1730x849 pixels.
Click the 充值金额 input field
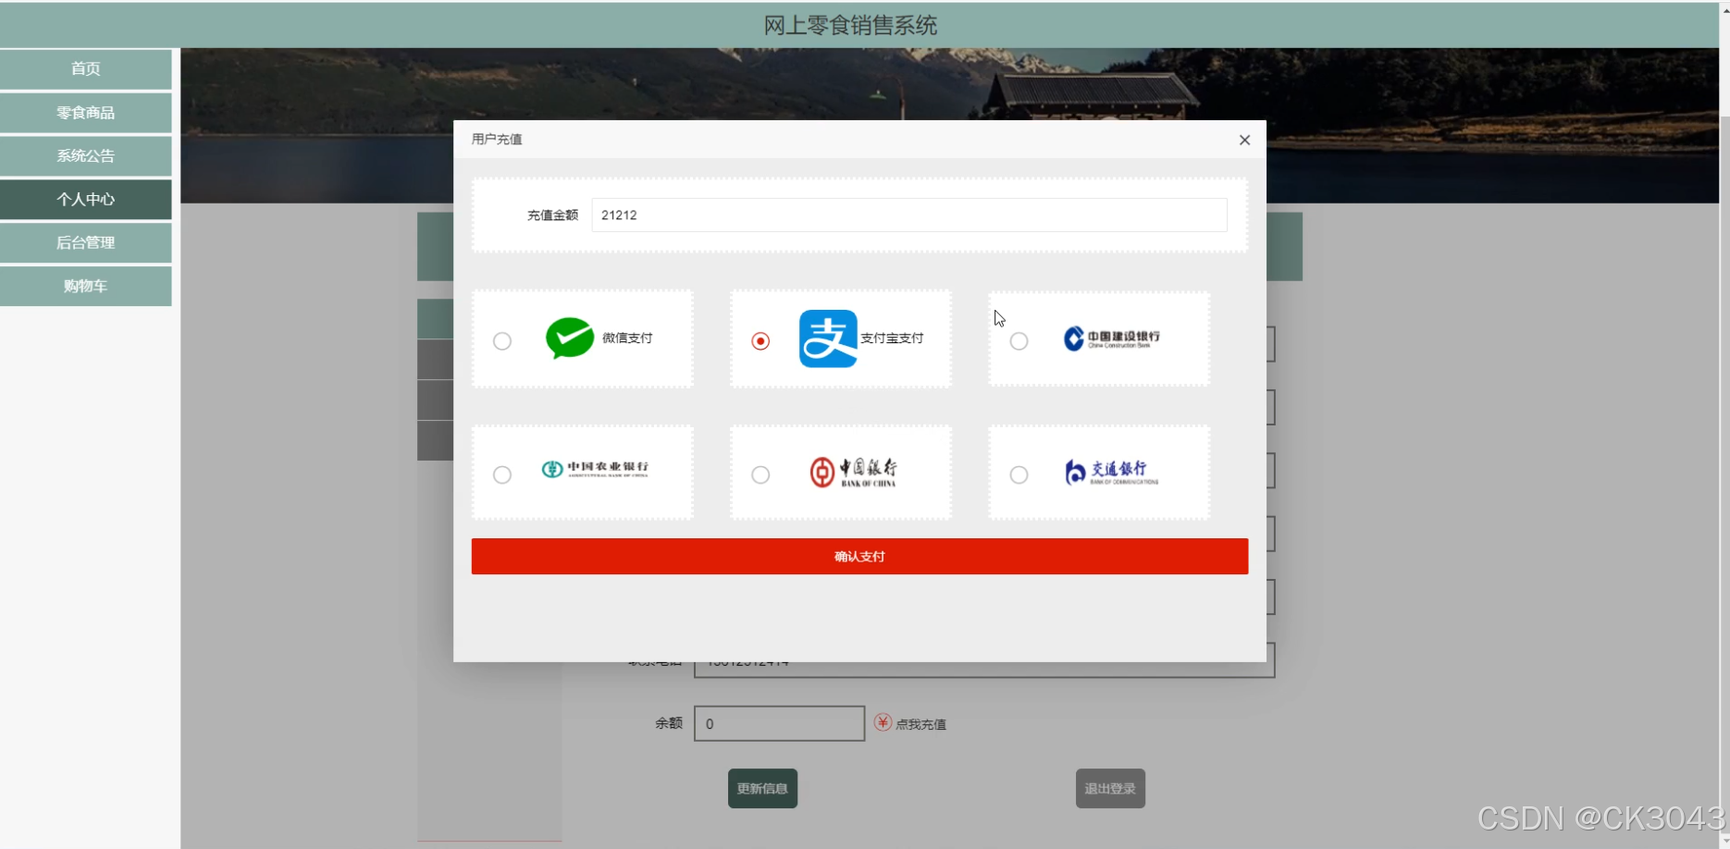coord(909,215)
